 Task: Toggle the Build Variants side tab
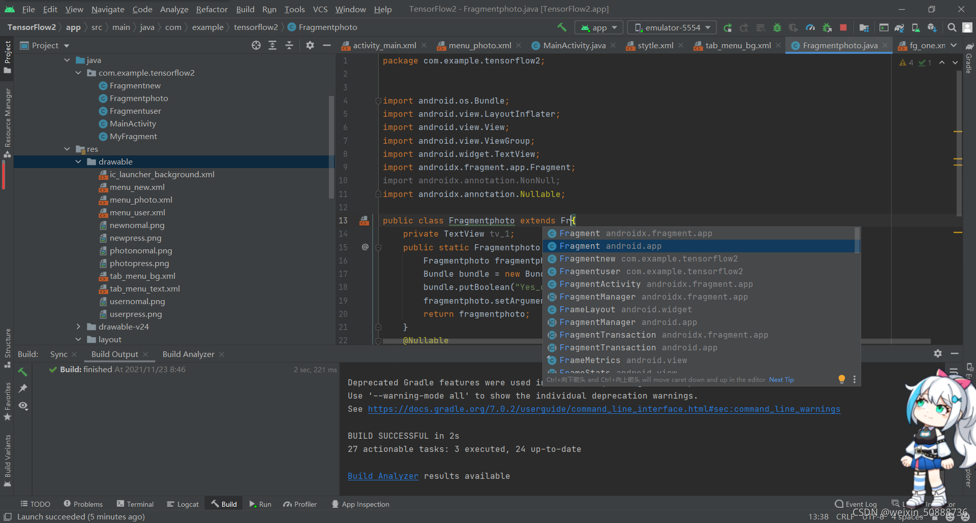coord(7,461)
